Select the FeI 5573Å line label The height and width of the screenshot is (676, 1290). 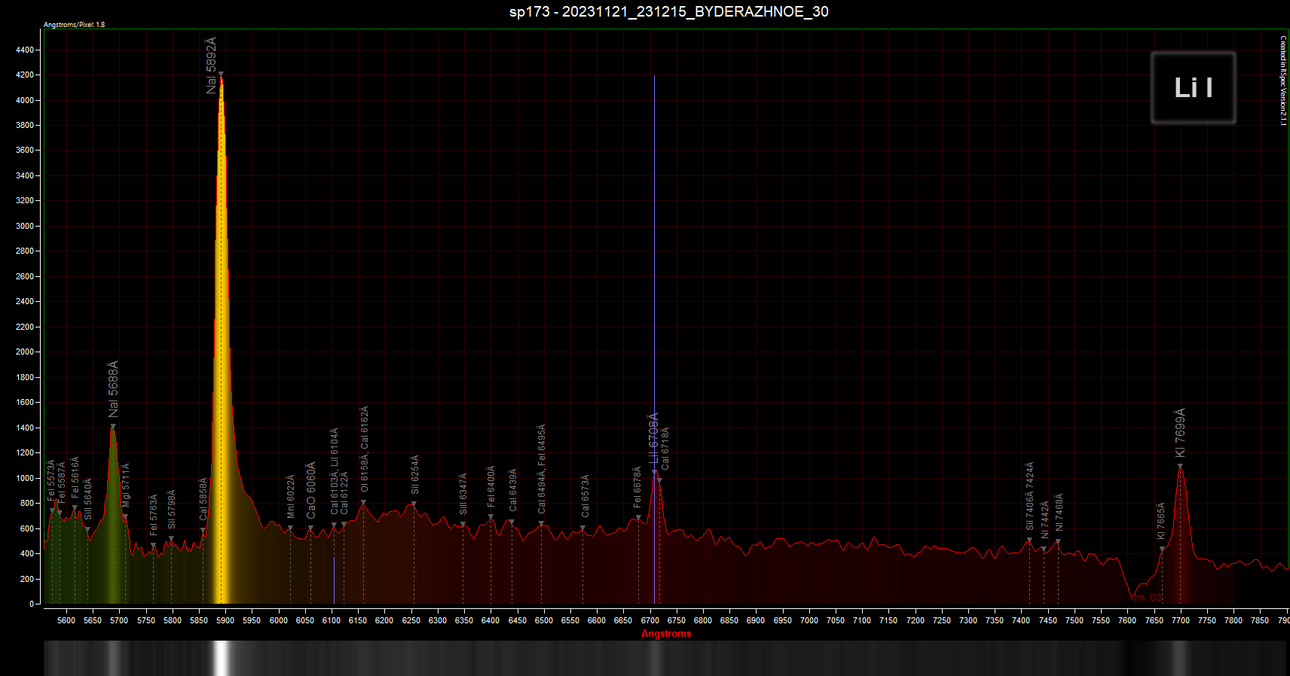tap(51, 480)
